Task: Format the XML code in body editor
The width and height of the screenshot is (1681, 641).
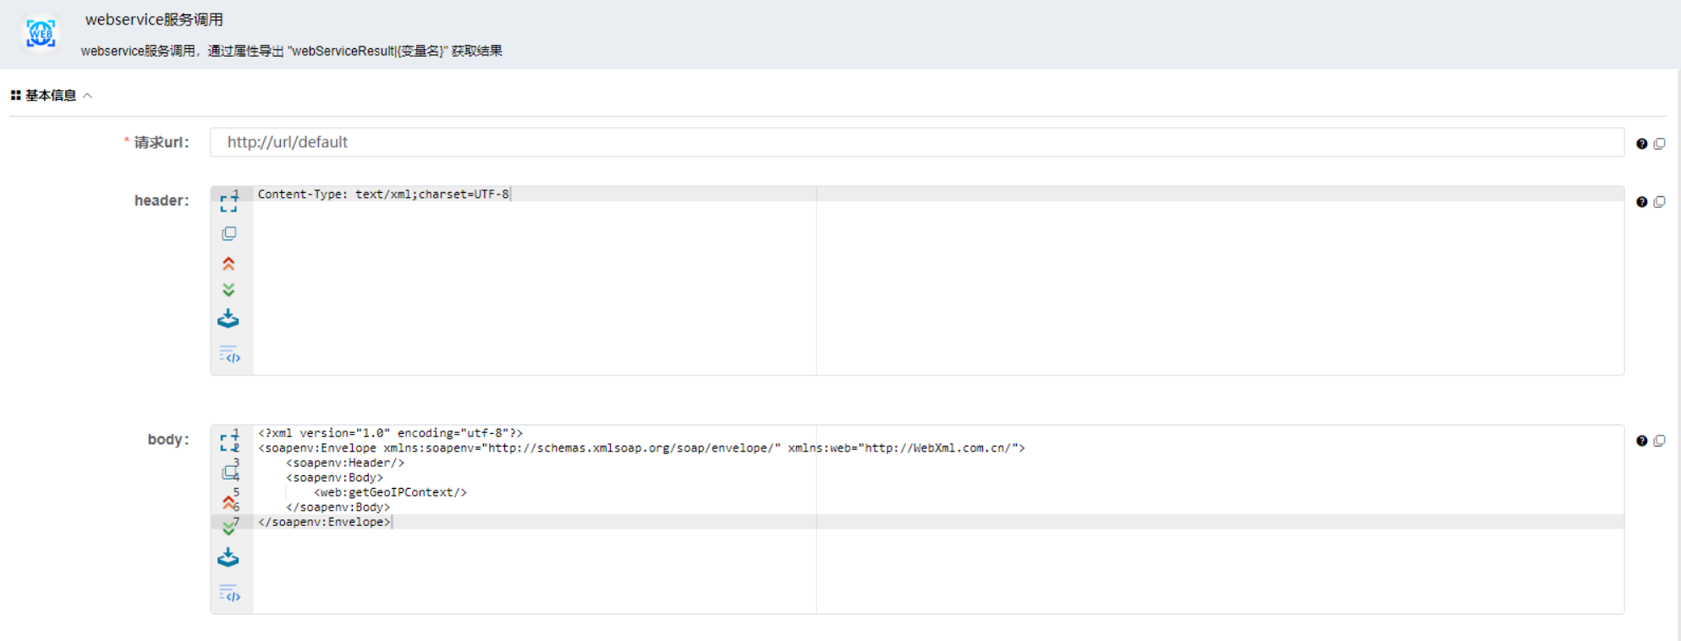Action: click(229, 593)
